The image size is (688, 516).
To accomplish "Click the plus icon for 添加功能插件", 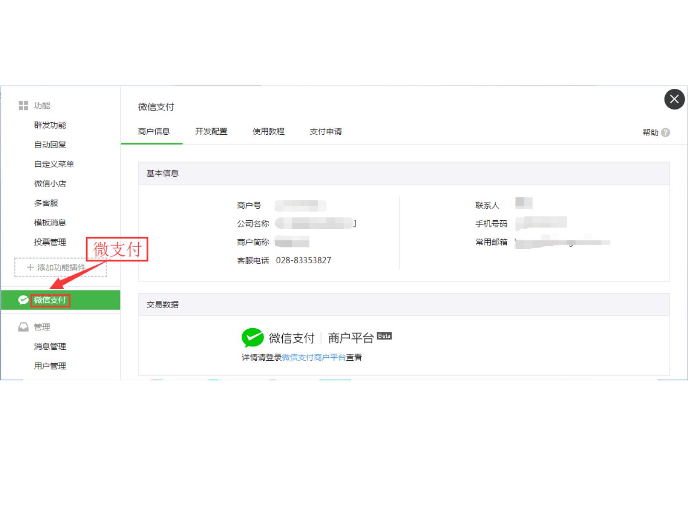I will pyautogui.click(x=30, y=268).
